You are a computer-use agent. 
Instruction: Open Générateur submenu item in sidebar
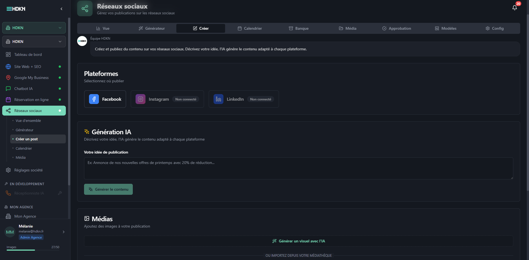(x=38, y=130)
